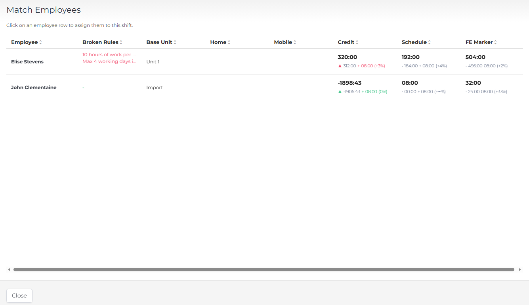
Task: Sort table by Employee column sort icon
Action: tap(40, 42)
